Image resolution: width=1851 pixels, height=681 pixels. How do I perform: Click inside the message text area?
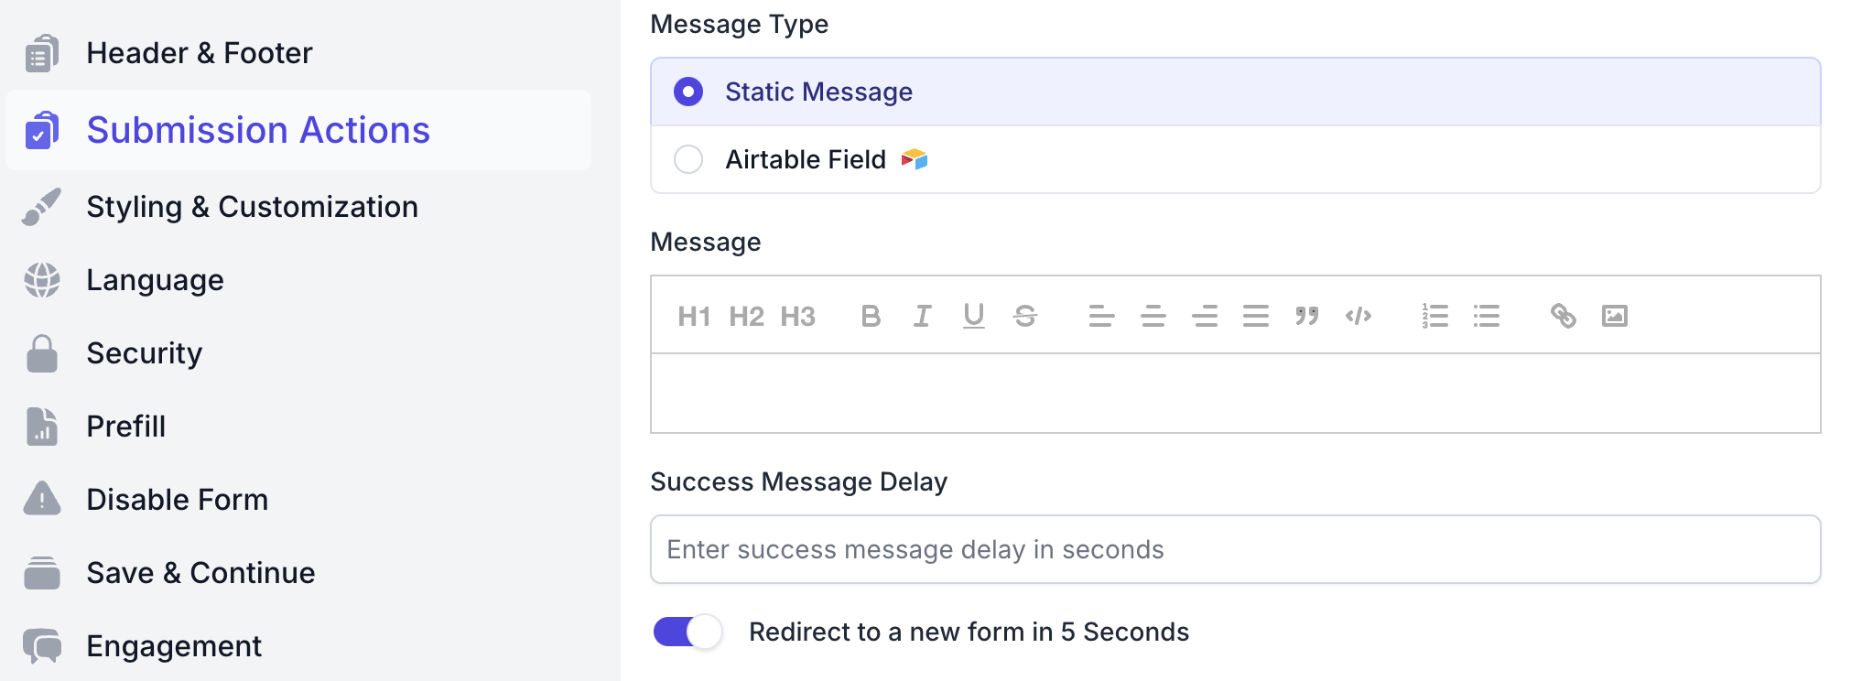(x=1235, y=394)
